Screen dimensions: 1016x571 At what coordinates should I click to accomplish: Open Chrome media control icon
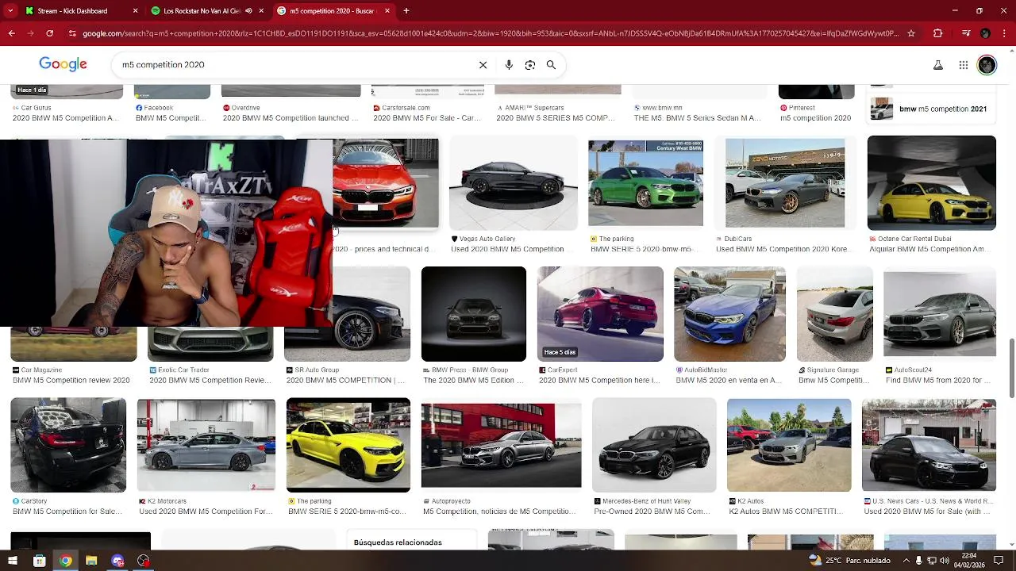point(965,33)
